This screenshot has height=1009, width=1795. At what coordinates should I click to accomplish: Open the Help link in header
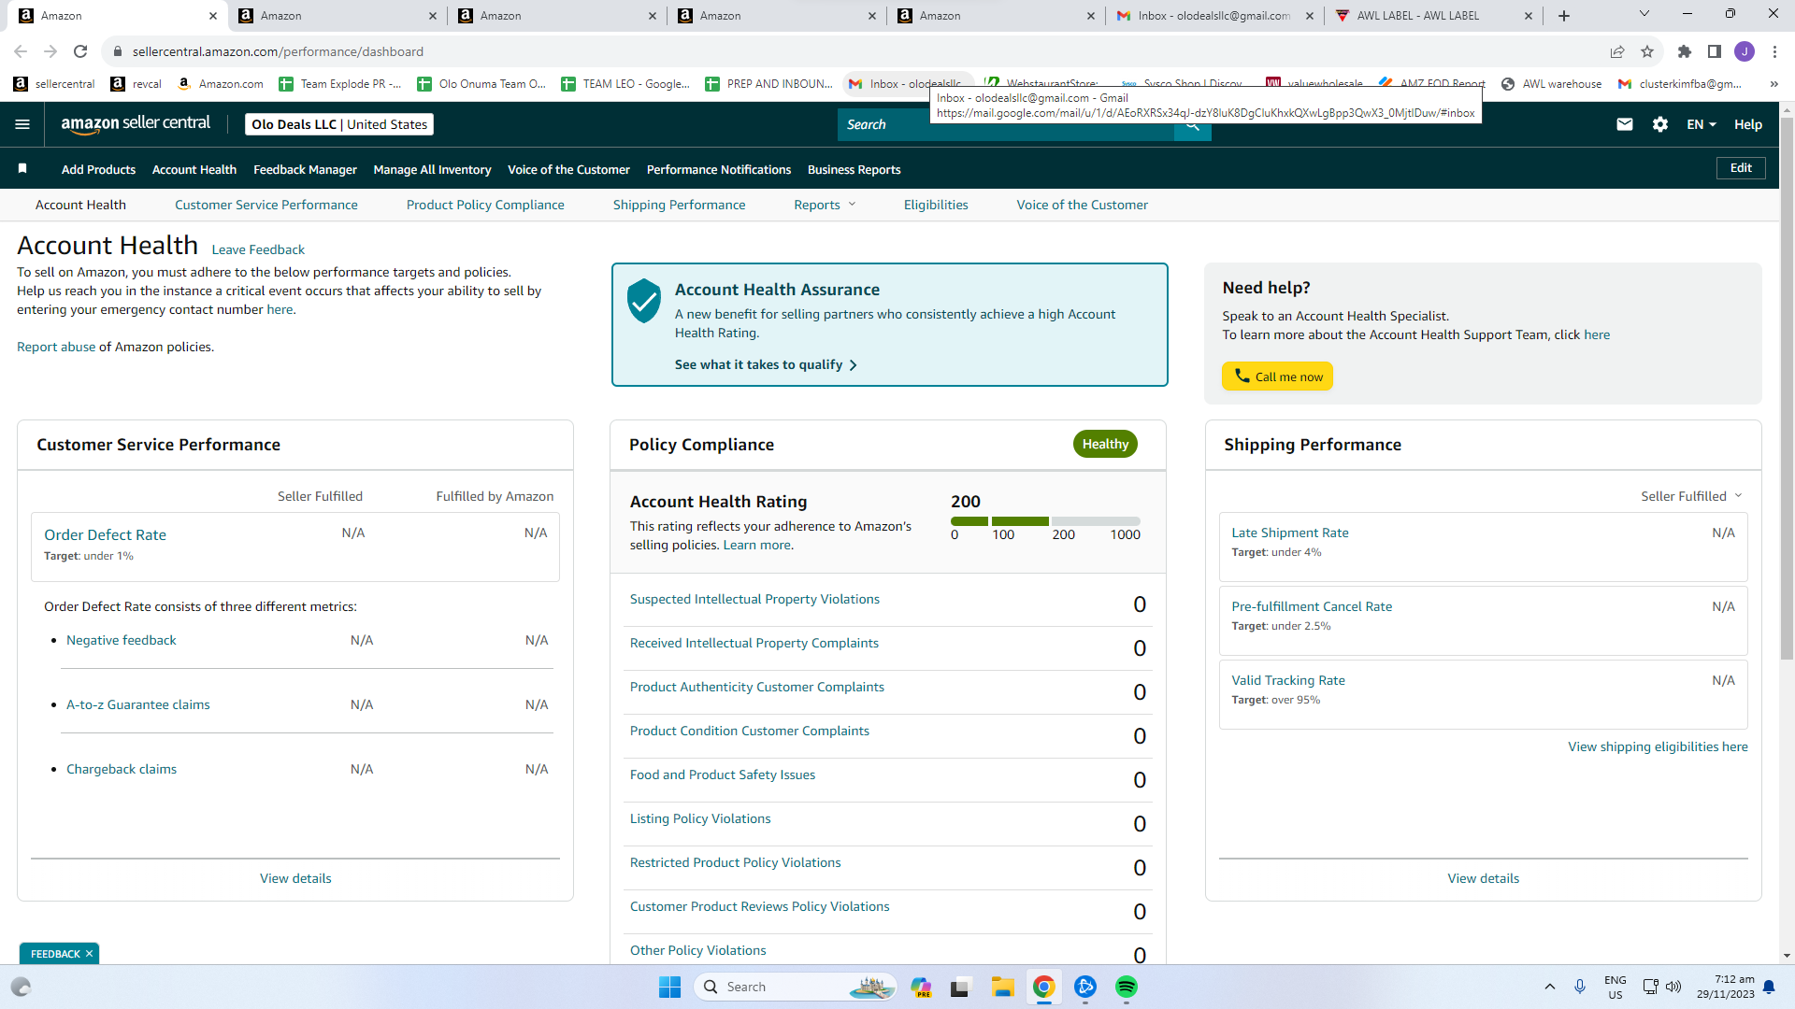(1748, 124)
